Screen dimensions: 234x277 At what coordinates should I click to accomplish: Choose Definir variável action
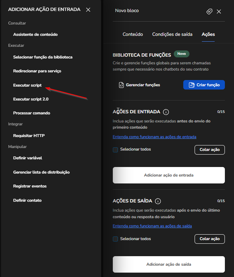click(27, 158)
